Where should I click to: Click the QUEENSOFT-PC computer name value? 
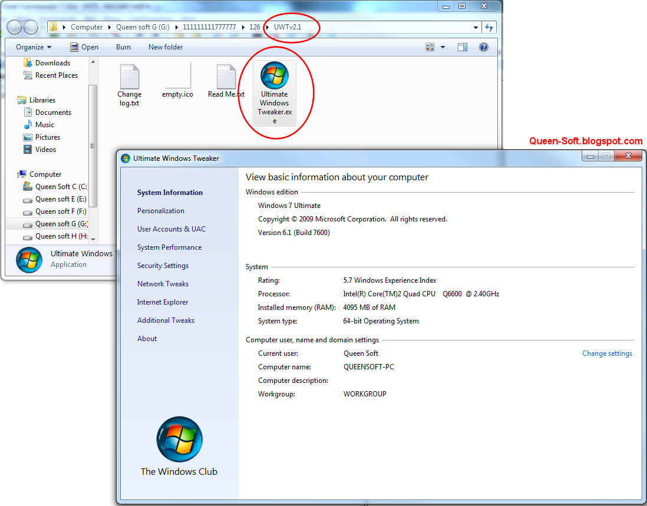pyautogui.click(x=368, y=367)
